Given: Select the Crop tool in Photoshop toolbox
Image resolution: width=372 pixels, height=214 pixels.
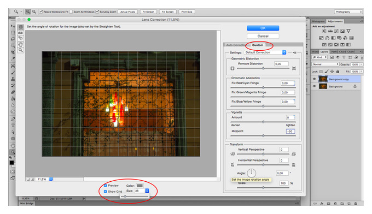Looking at the screenshot, I should (13, 52).
